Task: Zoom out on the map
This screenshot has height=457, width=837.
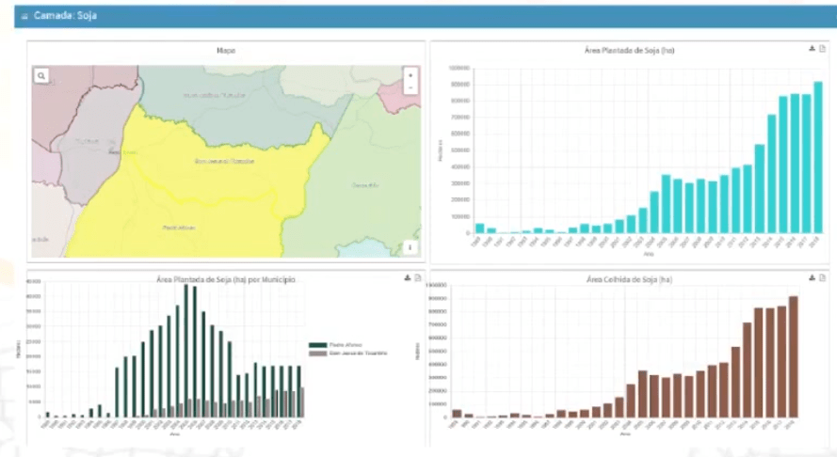Action: pos(410,87)
